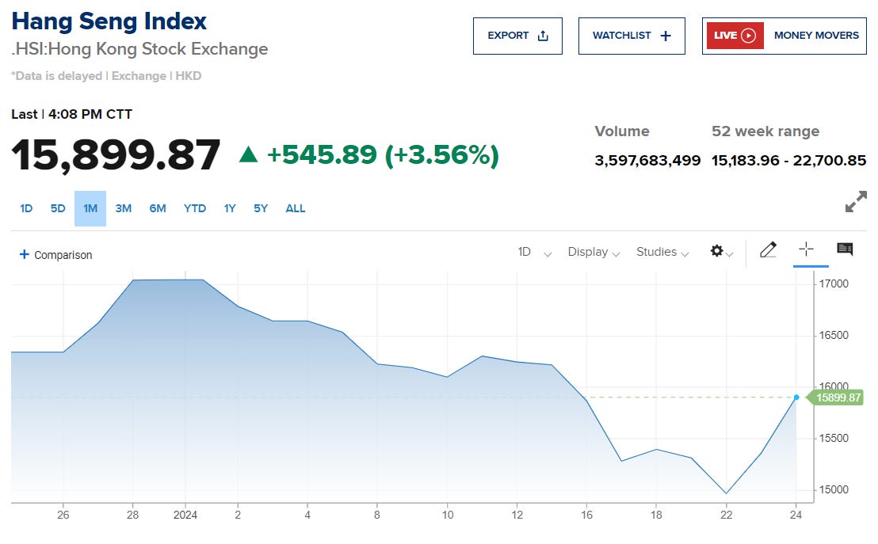Select the 3M range tab
878x544 pixels.
tap(123, 208)
